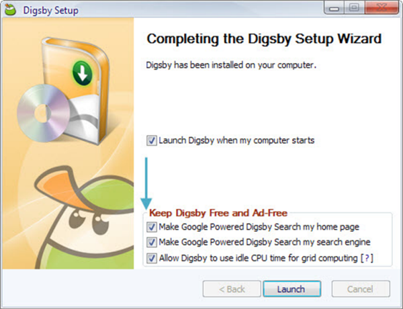Click the Digsby Setup title bar text
Viewport: 403px width, 309px height.
50,11
